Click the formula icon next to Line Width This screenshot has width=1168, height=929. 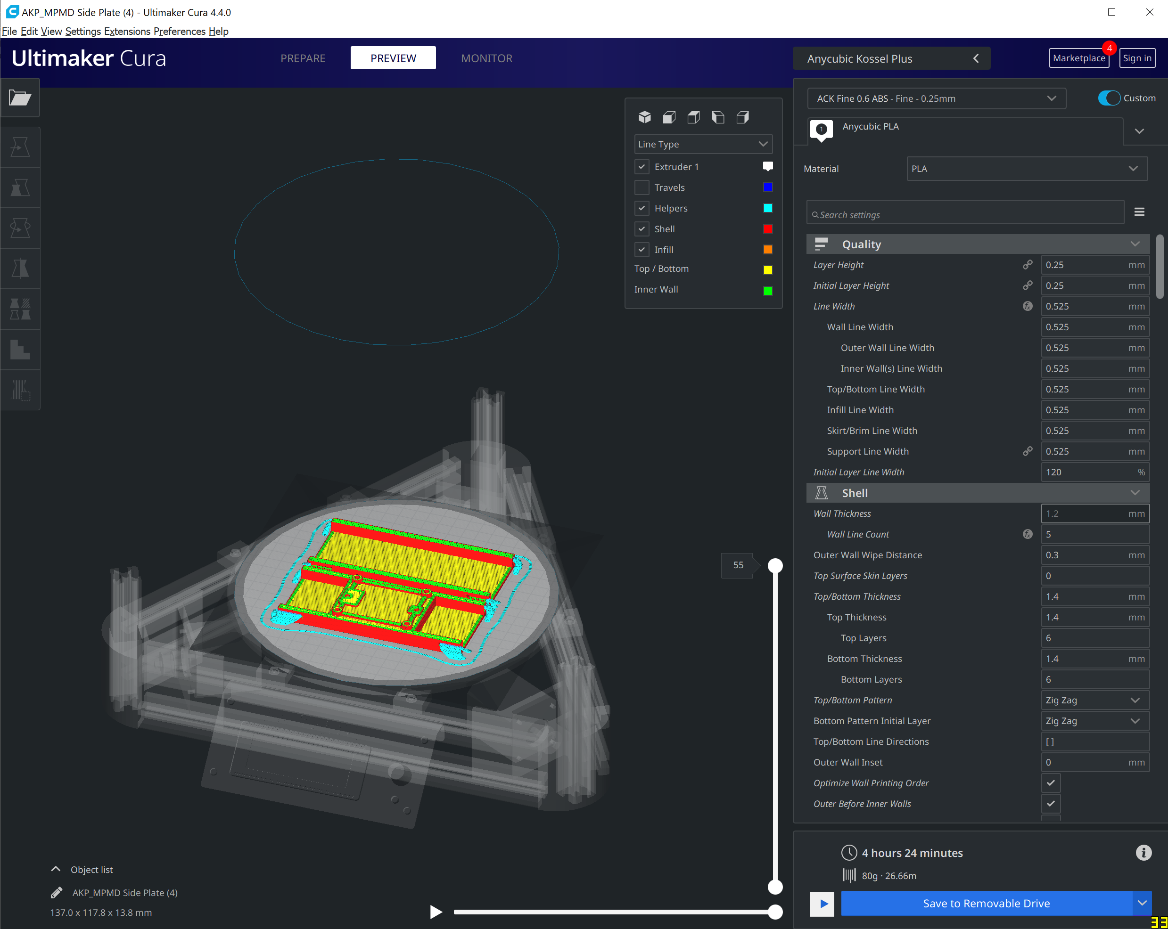coord(1027,306)
